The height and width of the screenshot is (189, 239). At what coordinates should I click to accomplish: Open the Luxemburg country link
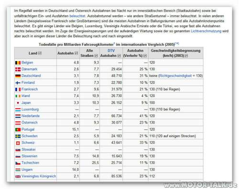click(30, 109)
